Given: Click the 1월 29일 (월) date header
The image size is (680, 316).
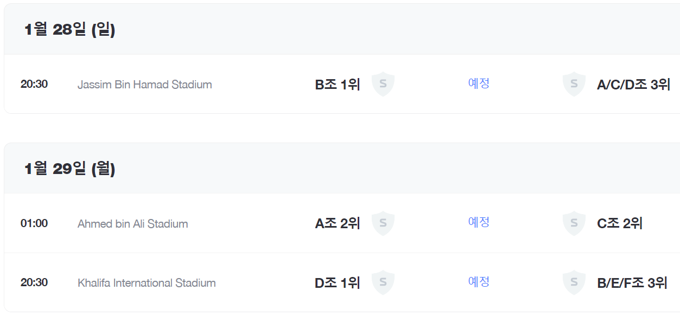Looking at the screenshot, I should tap(70, 169).
